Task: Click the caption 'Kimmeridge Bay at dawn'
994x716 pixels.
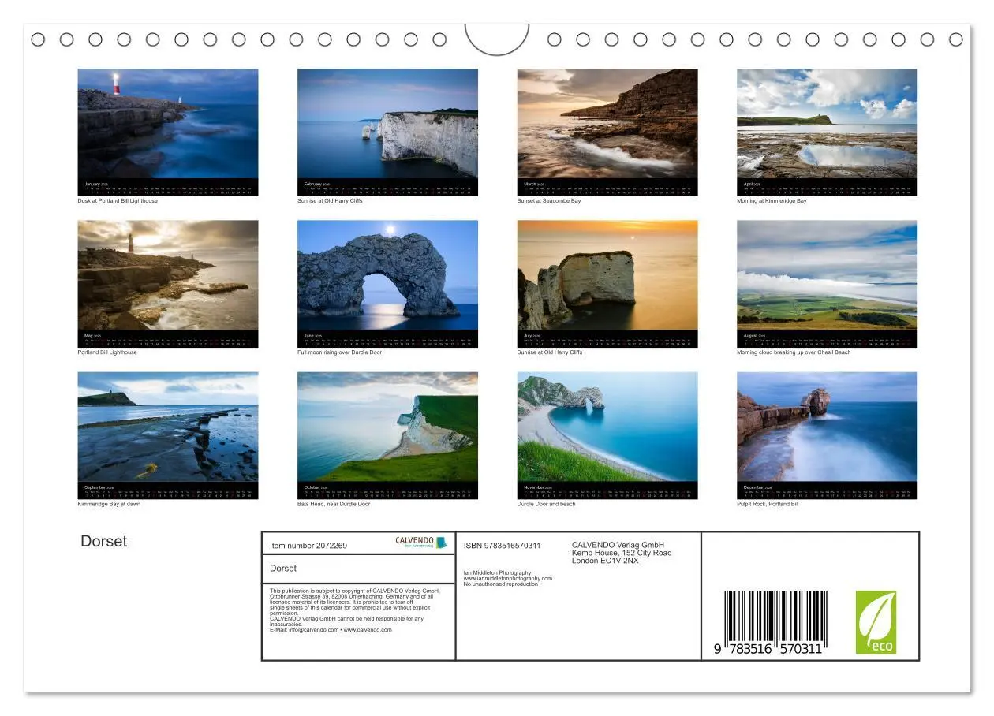Action: click(x=109, y=504)
